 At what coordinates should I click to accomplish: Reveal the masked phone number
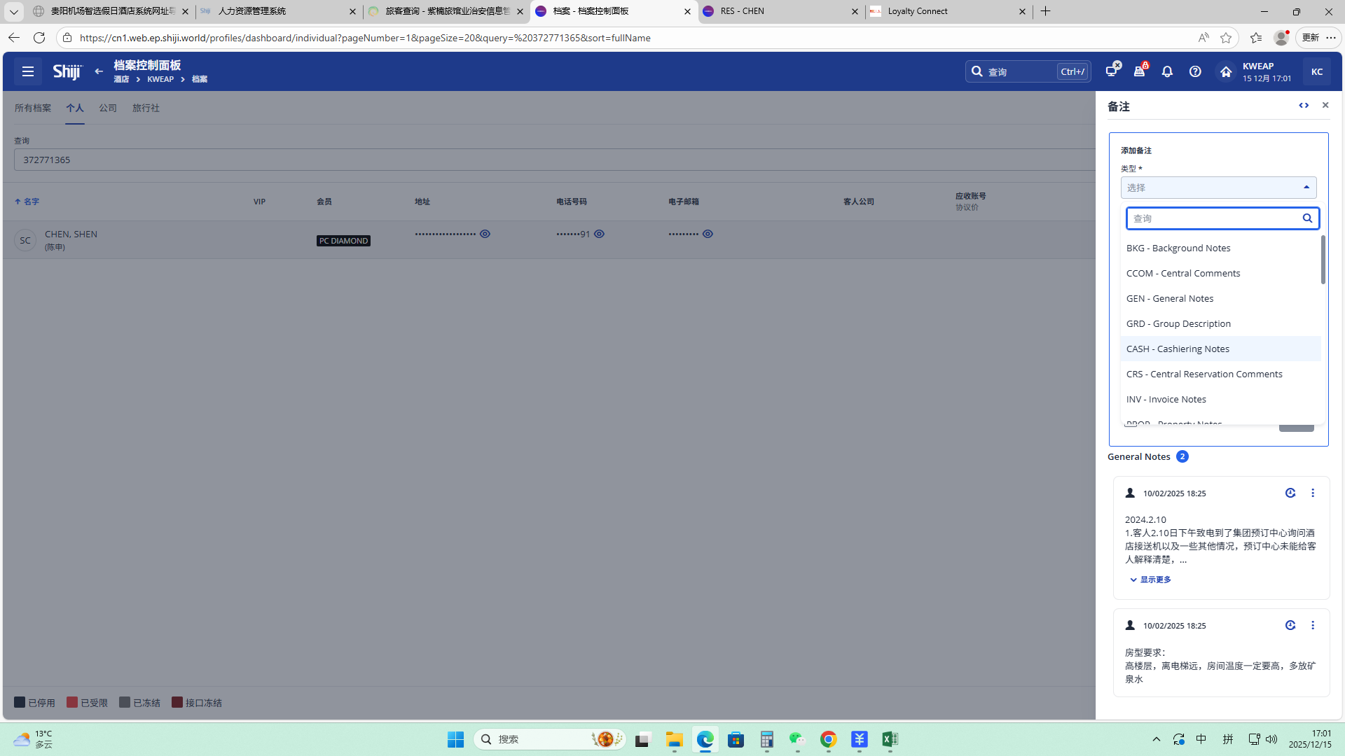599,234
